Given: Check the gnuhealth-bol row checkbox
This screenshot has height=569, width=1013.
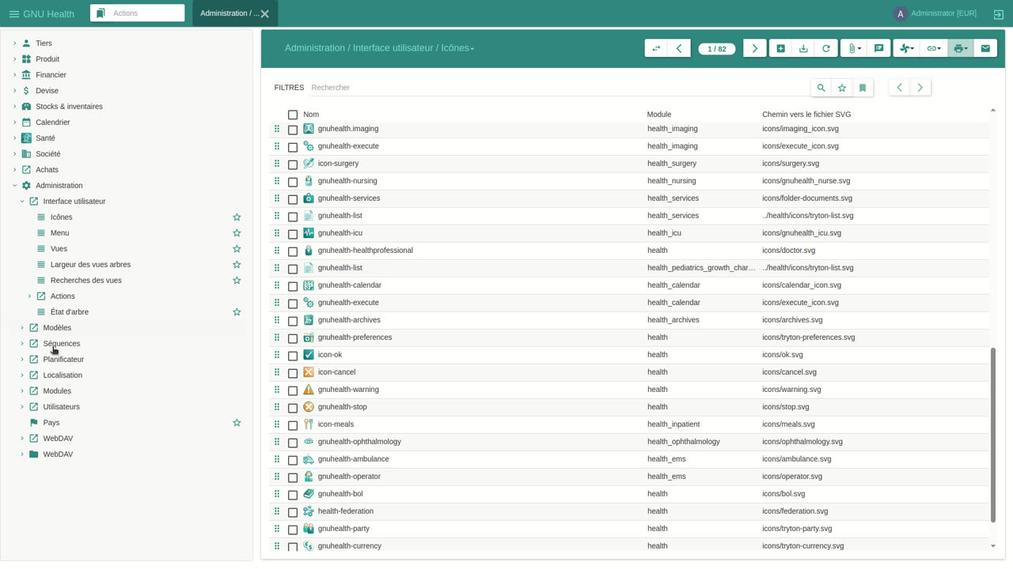Looking at the screenshot, I should (x=293, y=495).
